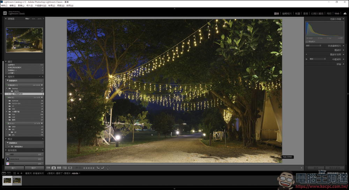349x190 pixels.
Task: Select the 新增資料夾 folder row
Action: click(x=24, y=94)
